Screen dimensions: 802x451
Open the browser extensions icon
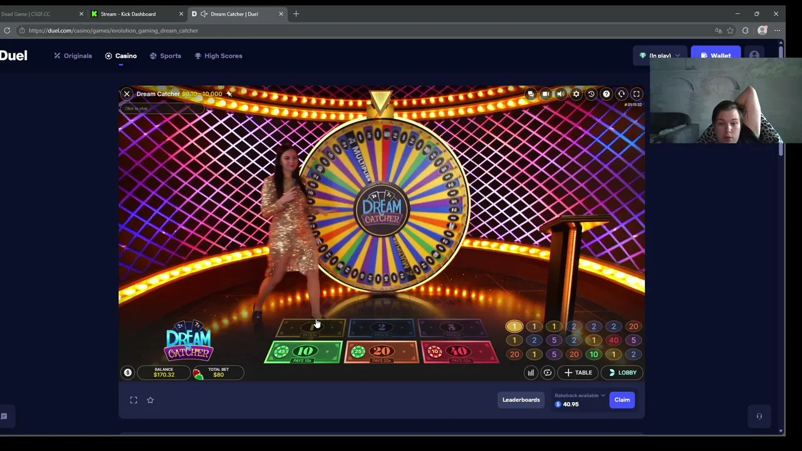(x=746, y=31)
